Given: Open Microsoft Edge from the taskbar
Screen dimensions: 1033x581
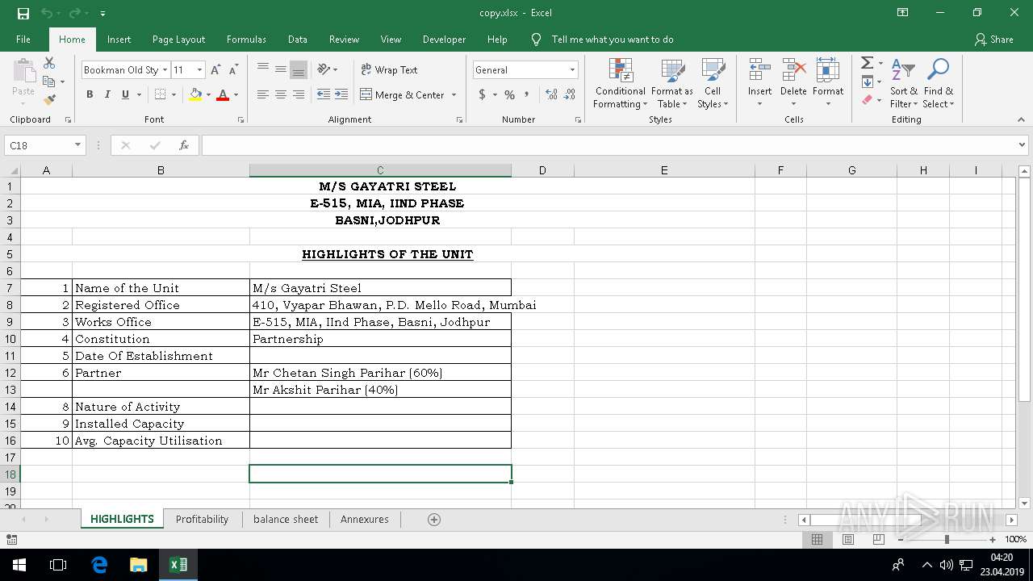Looking at the screenshot, I should (99, 565).
